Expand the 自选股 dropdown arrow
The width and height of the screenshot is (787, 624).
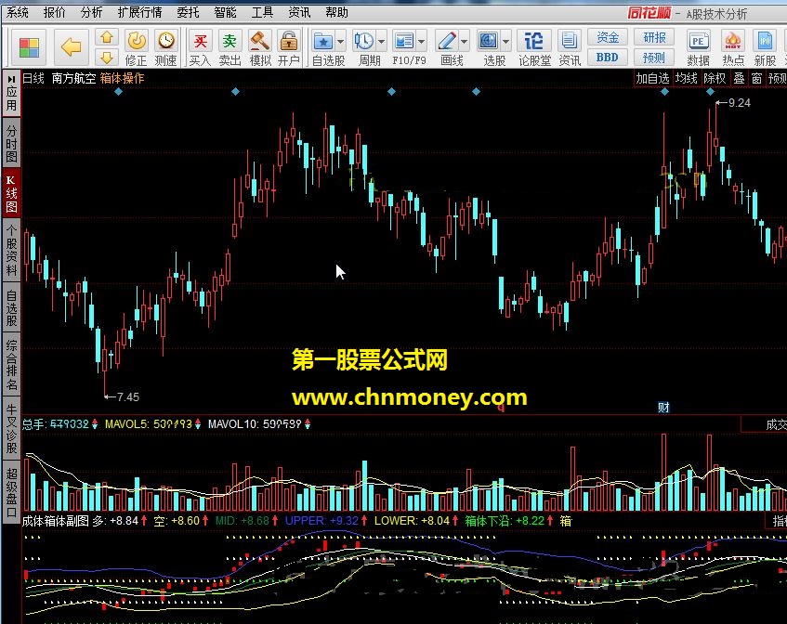[x=341, y=41]
